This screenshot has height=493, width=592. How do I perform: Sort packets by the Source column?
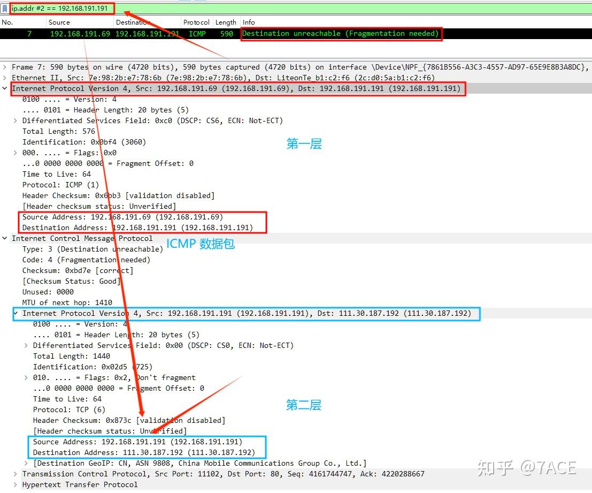[59, 22]
